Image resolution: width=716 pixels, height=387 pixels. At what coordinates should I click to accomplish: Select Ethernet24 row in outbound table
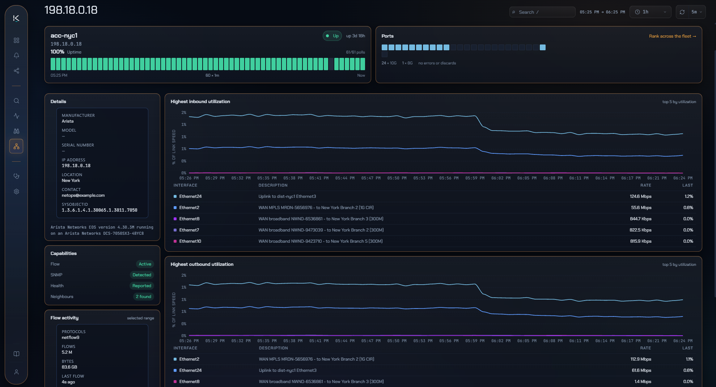(x=433, y=370)
